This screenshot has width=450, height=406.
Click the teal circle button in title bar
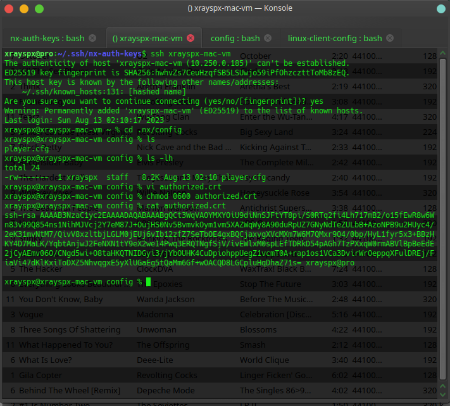[441, 9]
